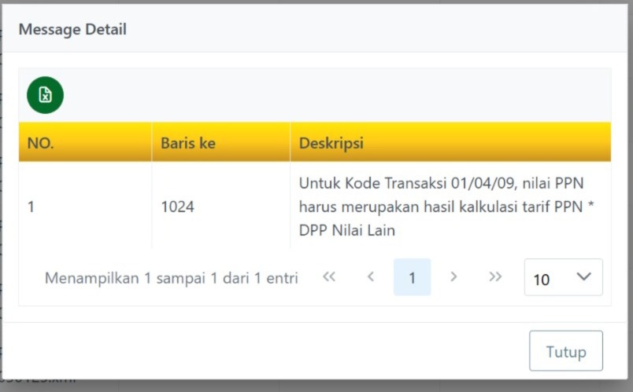Open the rows-per-page dropdown showing 10
The width and height of the screenshot is (633, 392).
coord(564,277)
